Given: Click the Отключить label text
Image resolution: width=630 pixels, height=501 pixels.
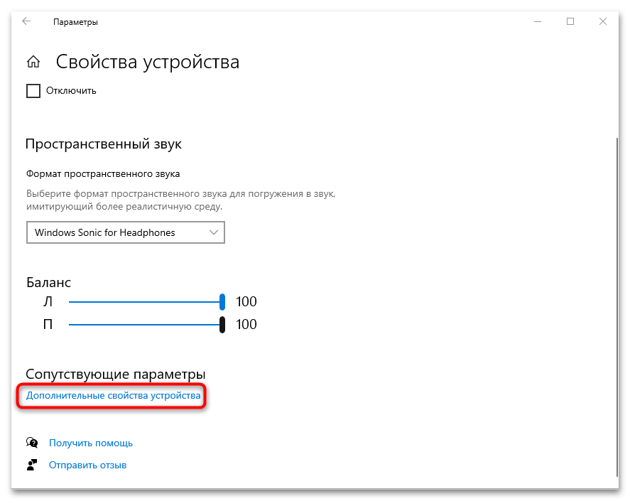Looking at the screenshot, I should coord(71,91).
